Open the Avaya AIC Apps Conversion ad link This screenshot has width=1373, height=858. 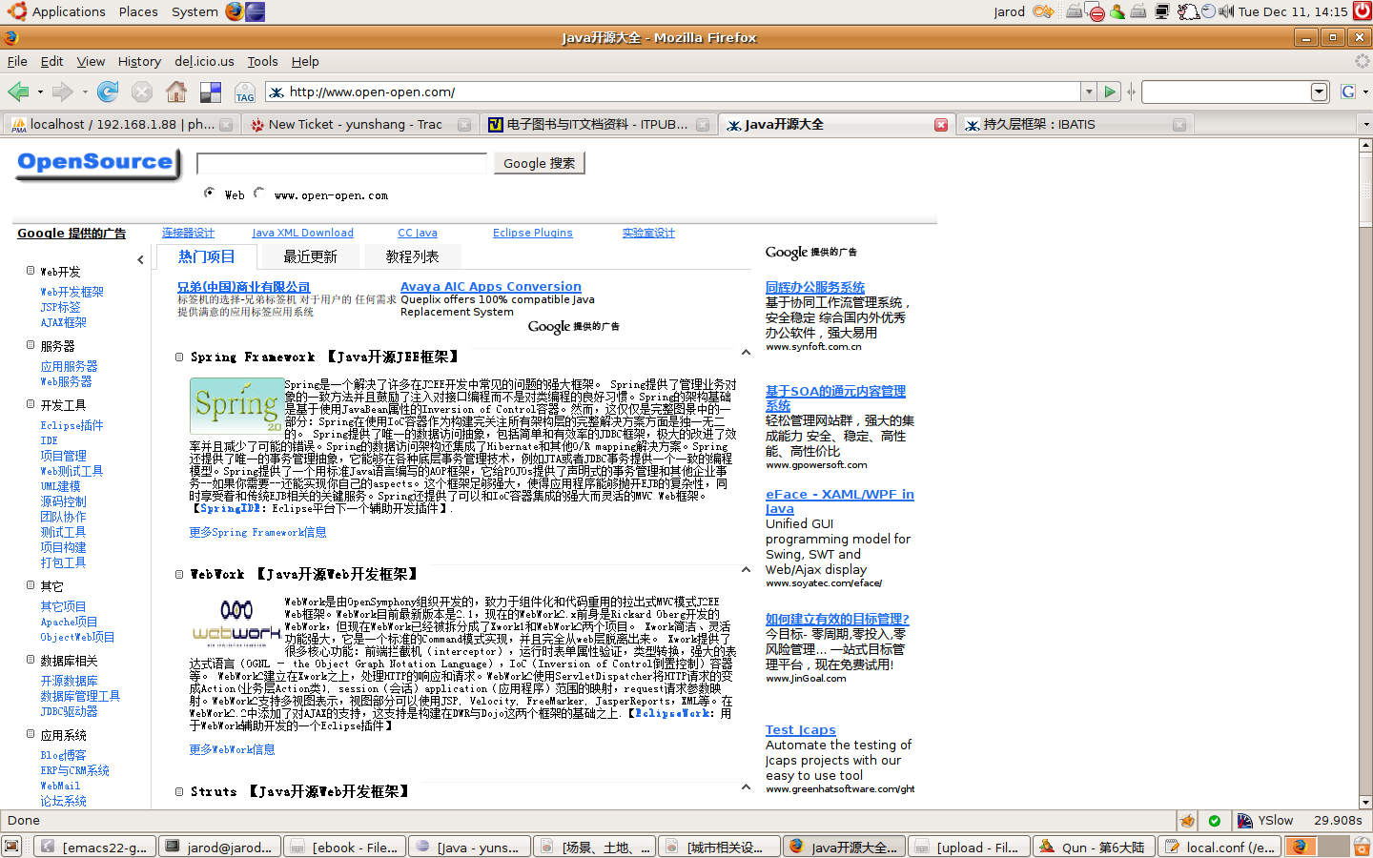pos(490,286)
